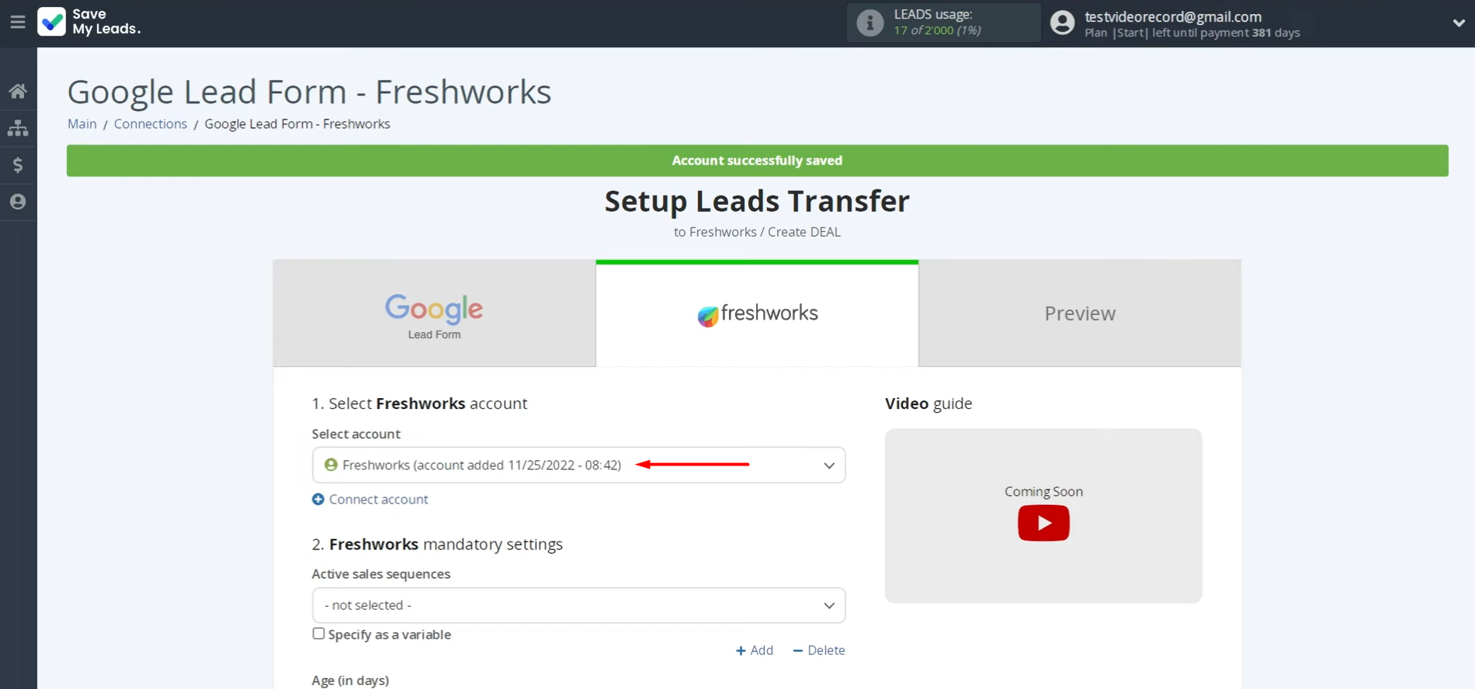
Task: Click the LEADS usage info icon
Action: click(869, 23)
